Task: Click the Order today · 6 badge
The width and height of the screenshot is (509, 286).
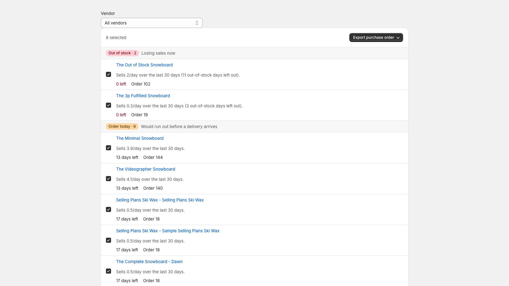Action: pos(122,126)
